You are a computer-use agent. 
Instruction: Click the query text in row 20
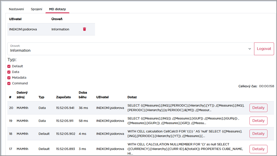click(186, 108)
